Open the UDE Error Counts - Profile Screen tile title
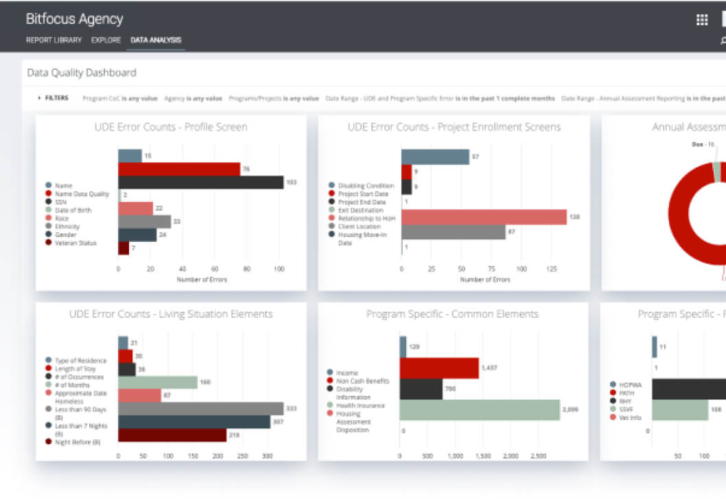 169,127
